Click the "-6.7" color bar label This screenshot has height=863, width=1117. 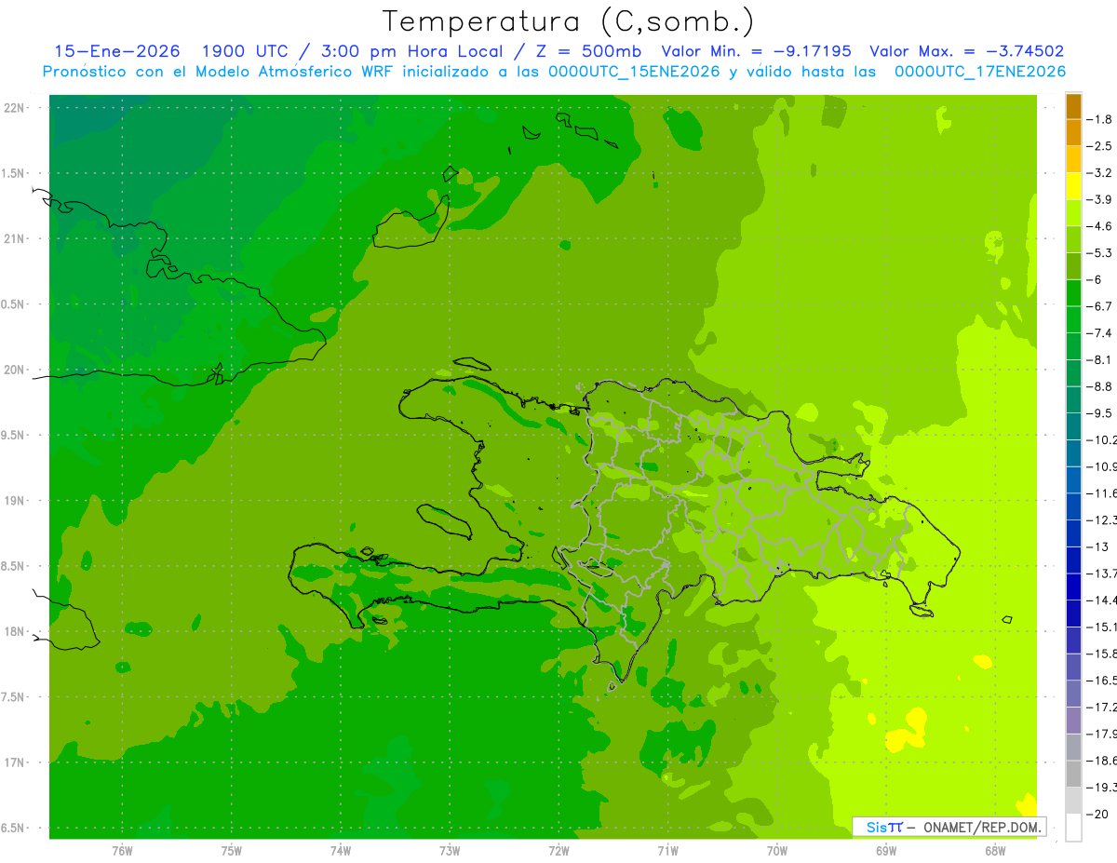click(1098, 306)
